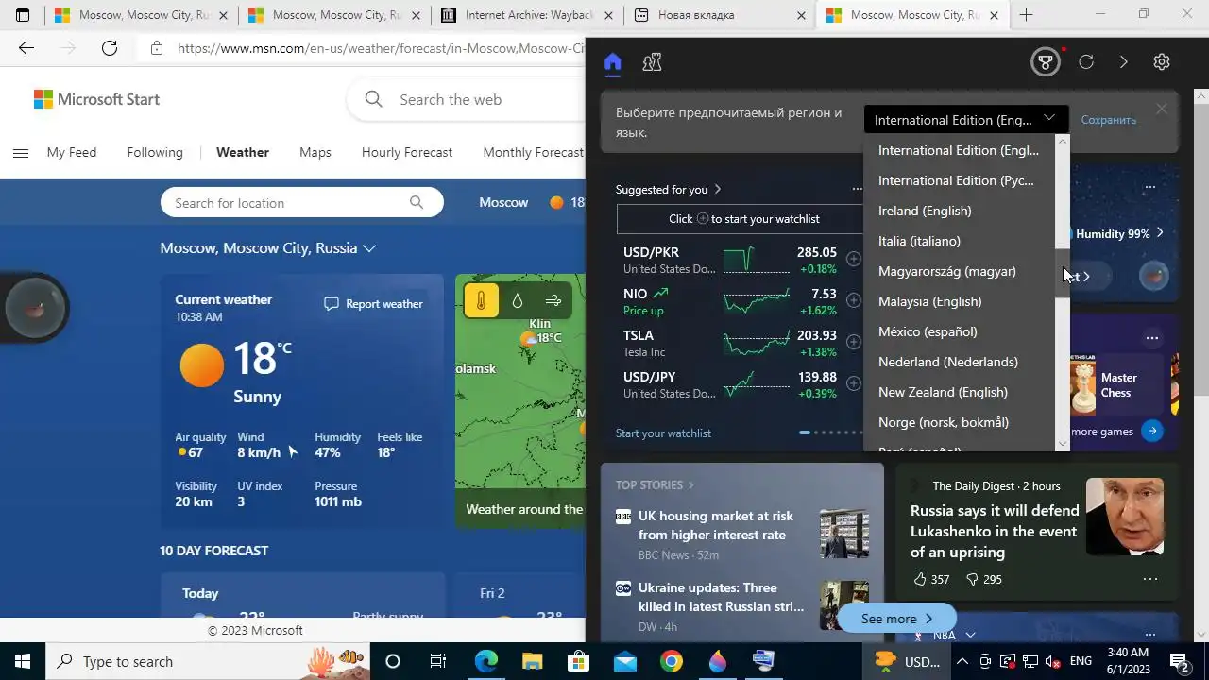Dislike the Lukashenko story, 295 dislikes

(983, 579)
